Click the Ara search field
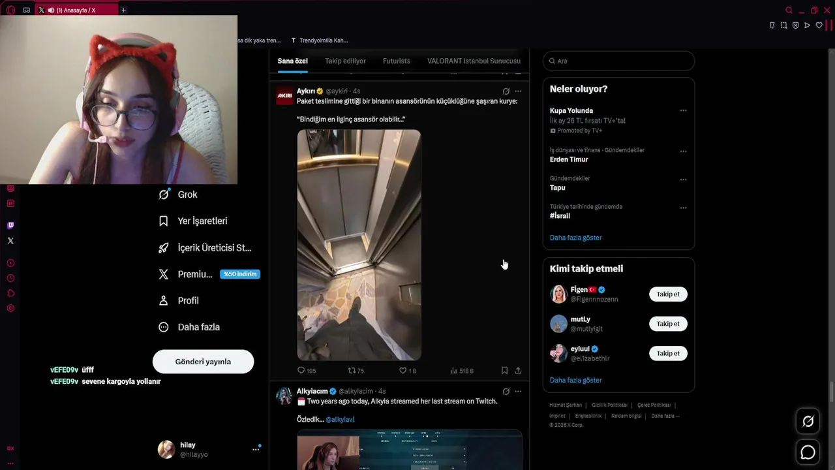 pyautogui.click(x=618, y=61)
